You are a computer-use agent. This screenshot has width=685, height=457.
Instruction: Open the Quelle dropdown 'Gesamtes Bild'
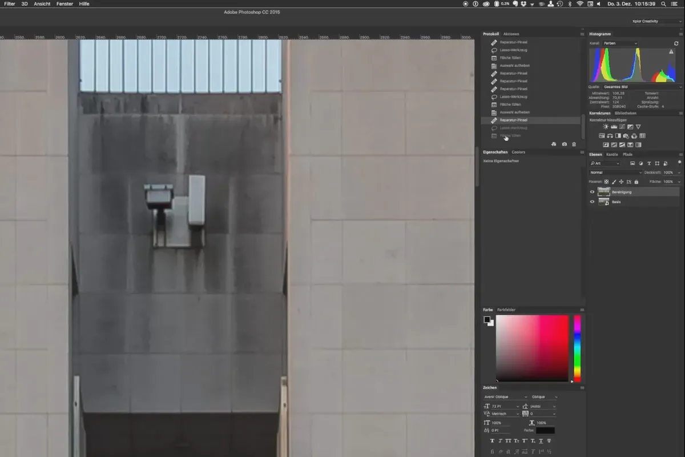[642, 87]
